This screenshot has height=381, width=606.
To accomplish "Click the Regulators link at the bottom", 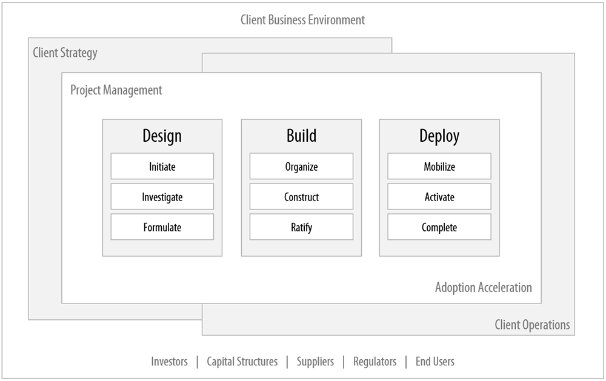I will [x=375, y=362].
